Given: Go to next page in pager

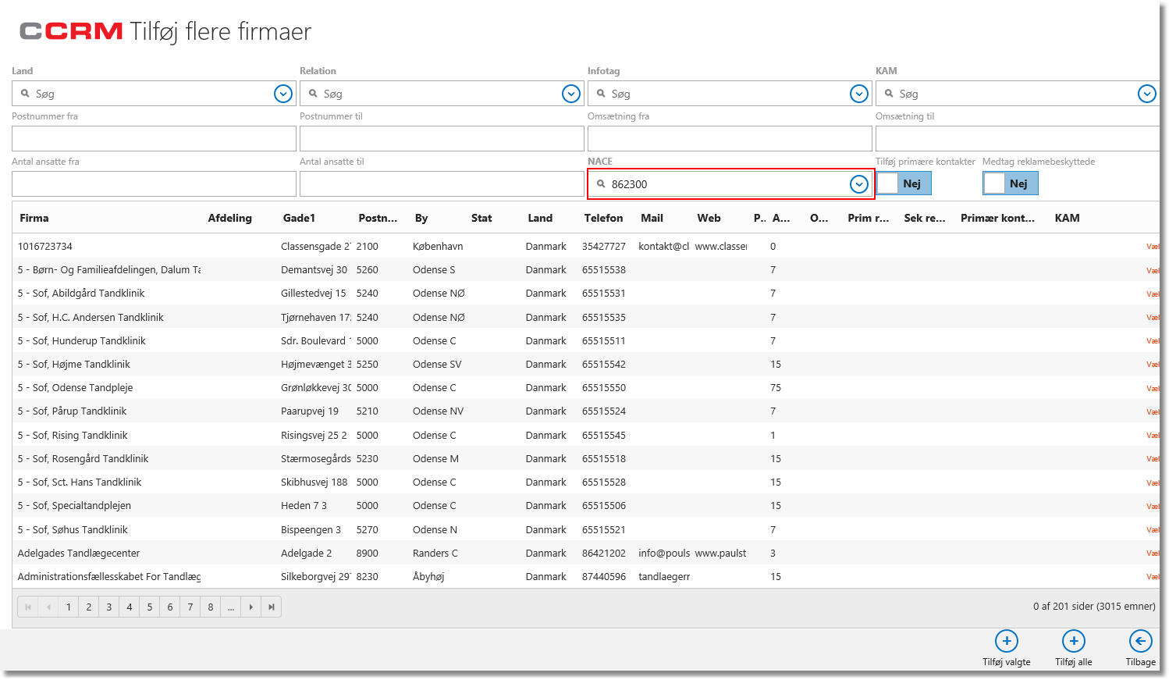Looking at the screenshot, I should pyautogui.click(x=250, y=607).
